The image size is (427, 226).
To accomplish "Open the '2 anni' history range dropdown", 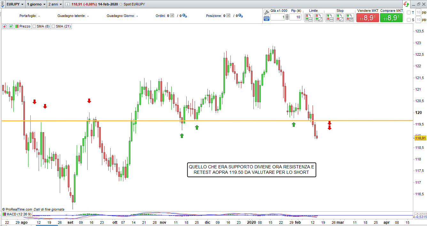I will (55, 4).
